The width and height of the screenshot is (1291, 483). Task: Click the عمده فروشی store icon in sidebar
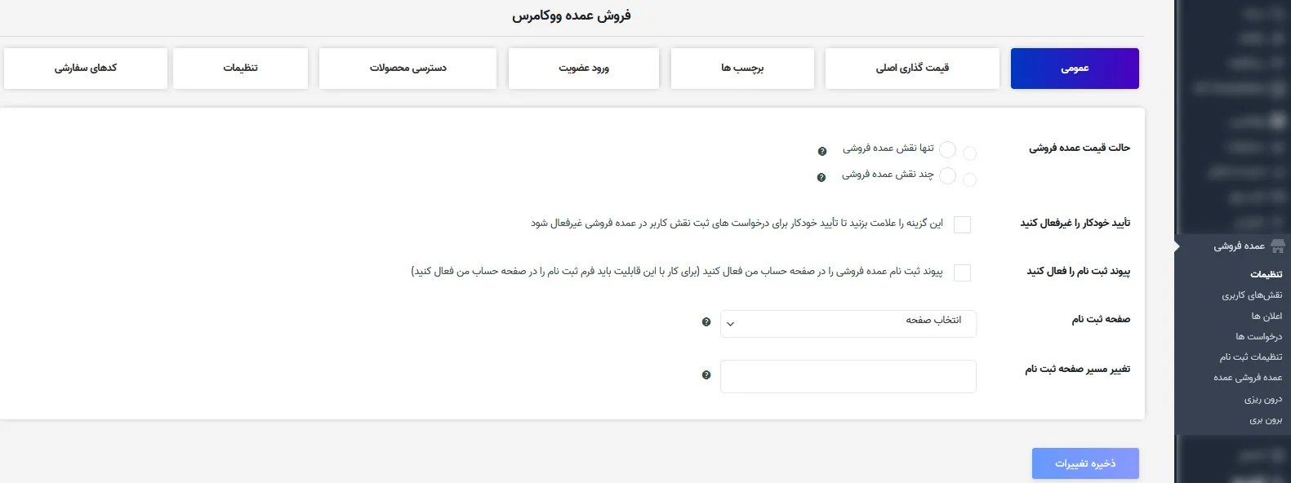pos(1278,246)
